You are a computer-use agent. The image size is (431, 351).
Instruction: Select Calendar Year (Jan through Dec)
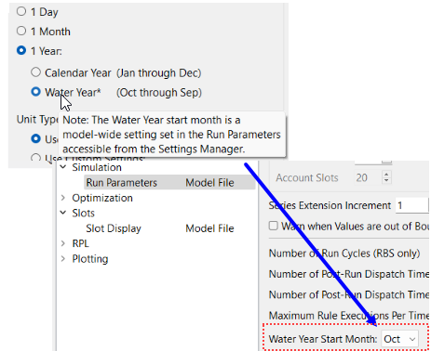pos(36,72)
